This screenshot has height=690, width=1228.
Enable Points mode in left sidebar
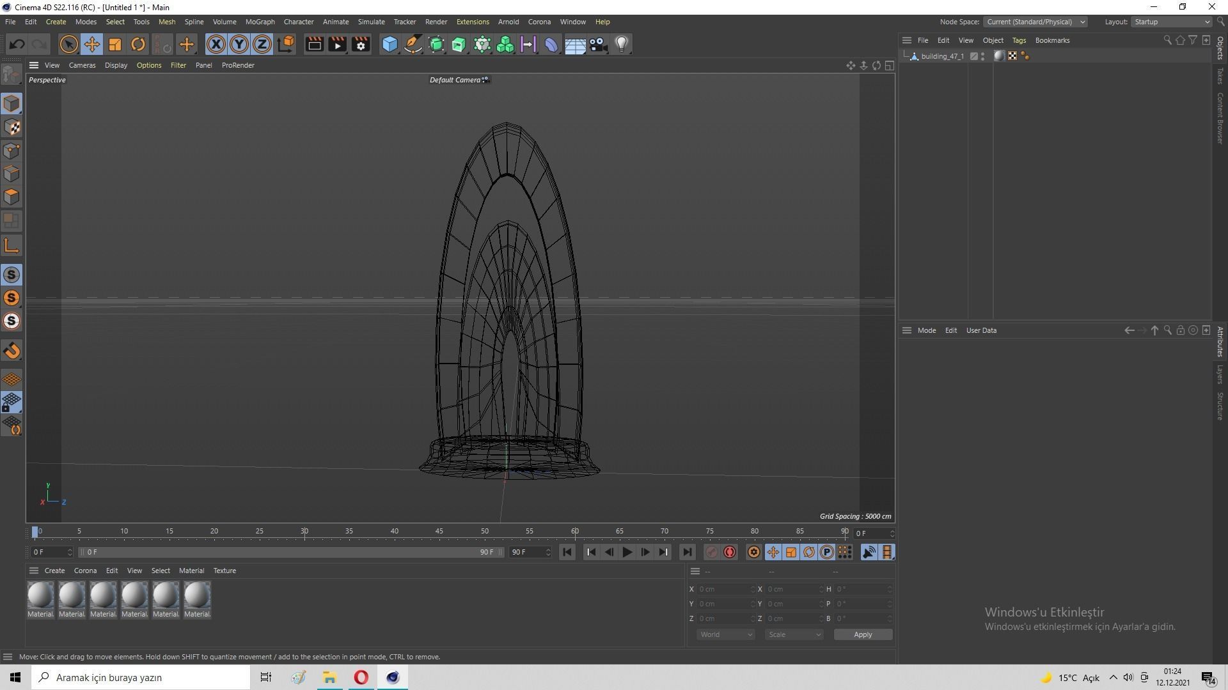click(12, 151)
